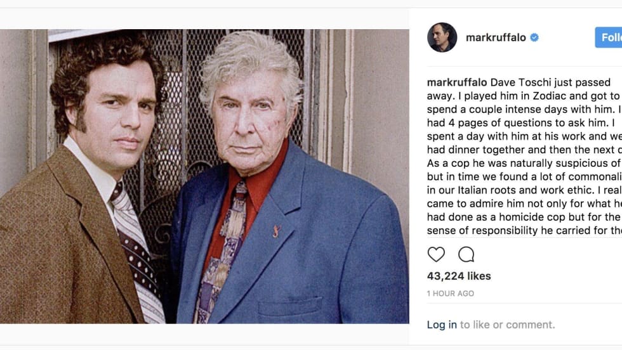Open markruffalo's round profile avatar
Screen dimensions: 622x350
[442, 37]
